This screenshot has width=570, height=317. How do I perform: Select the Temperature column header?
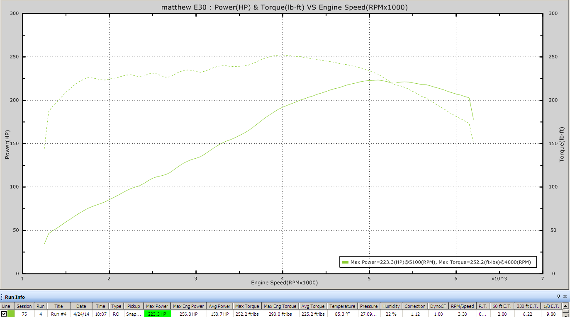tap(342, 306)
